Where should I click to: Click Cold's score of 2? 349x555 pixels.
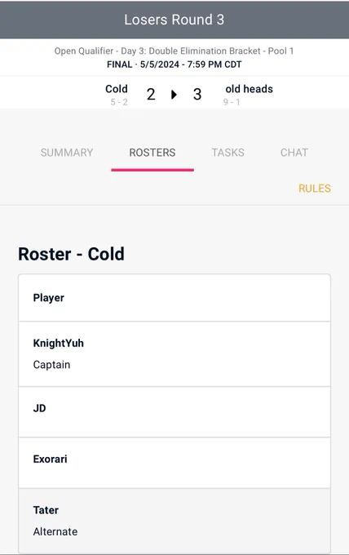coord(151,95)
